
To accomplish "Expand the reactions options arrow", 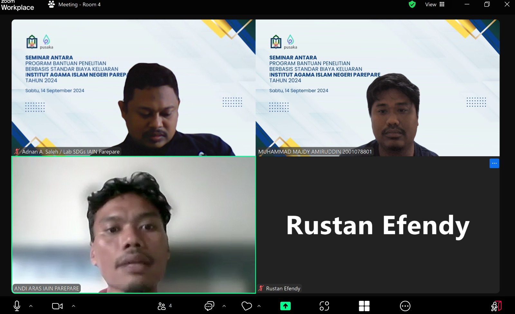I will tap(259, 306).
